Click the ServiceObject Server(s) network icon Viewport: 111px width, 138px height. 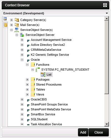pos(17,30)
